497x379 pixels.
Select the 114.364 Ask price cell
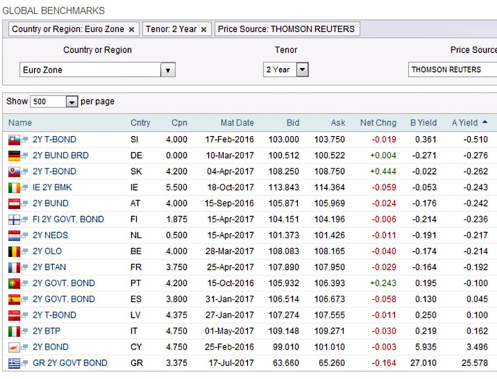[330, 188]
